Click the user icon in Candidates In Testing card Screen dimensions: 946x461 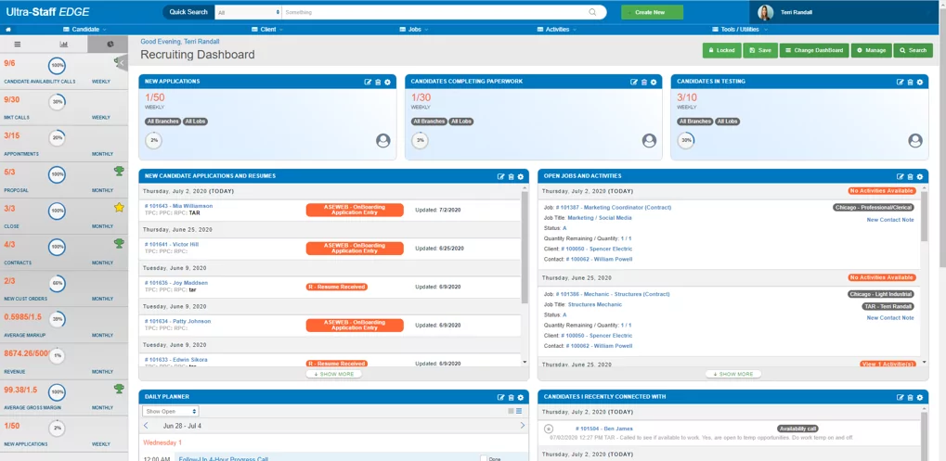pos(915,140)
